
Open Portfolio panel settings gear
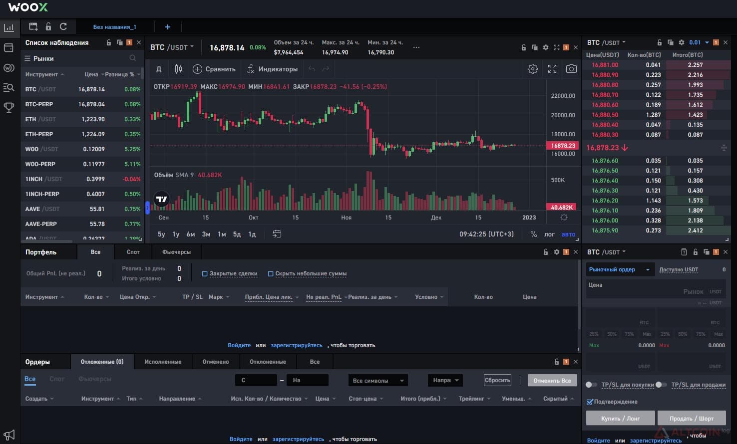tap(556, 252)
